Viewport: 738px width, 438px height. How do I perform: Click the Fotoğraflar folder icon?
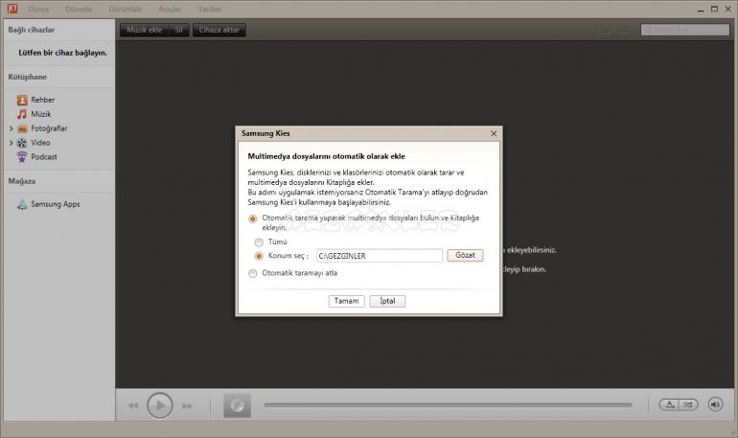click(22, 128)
